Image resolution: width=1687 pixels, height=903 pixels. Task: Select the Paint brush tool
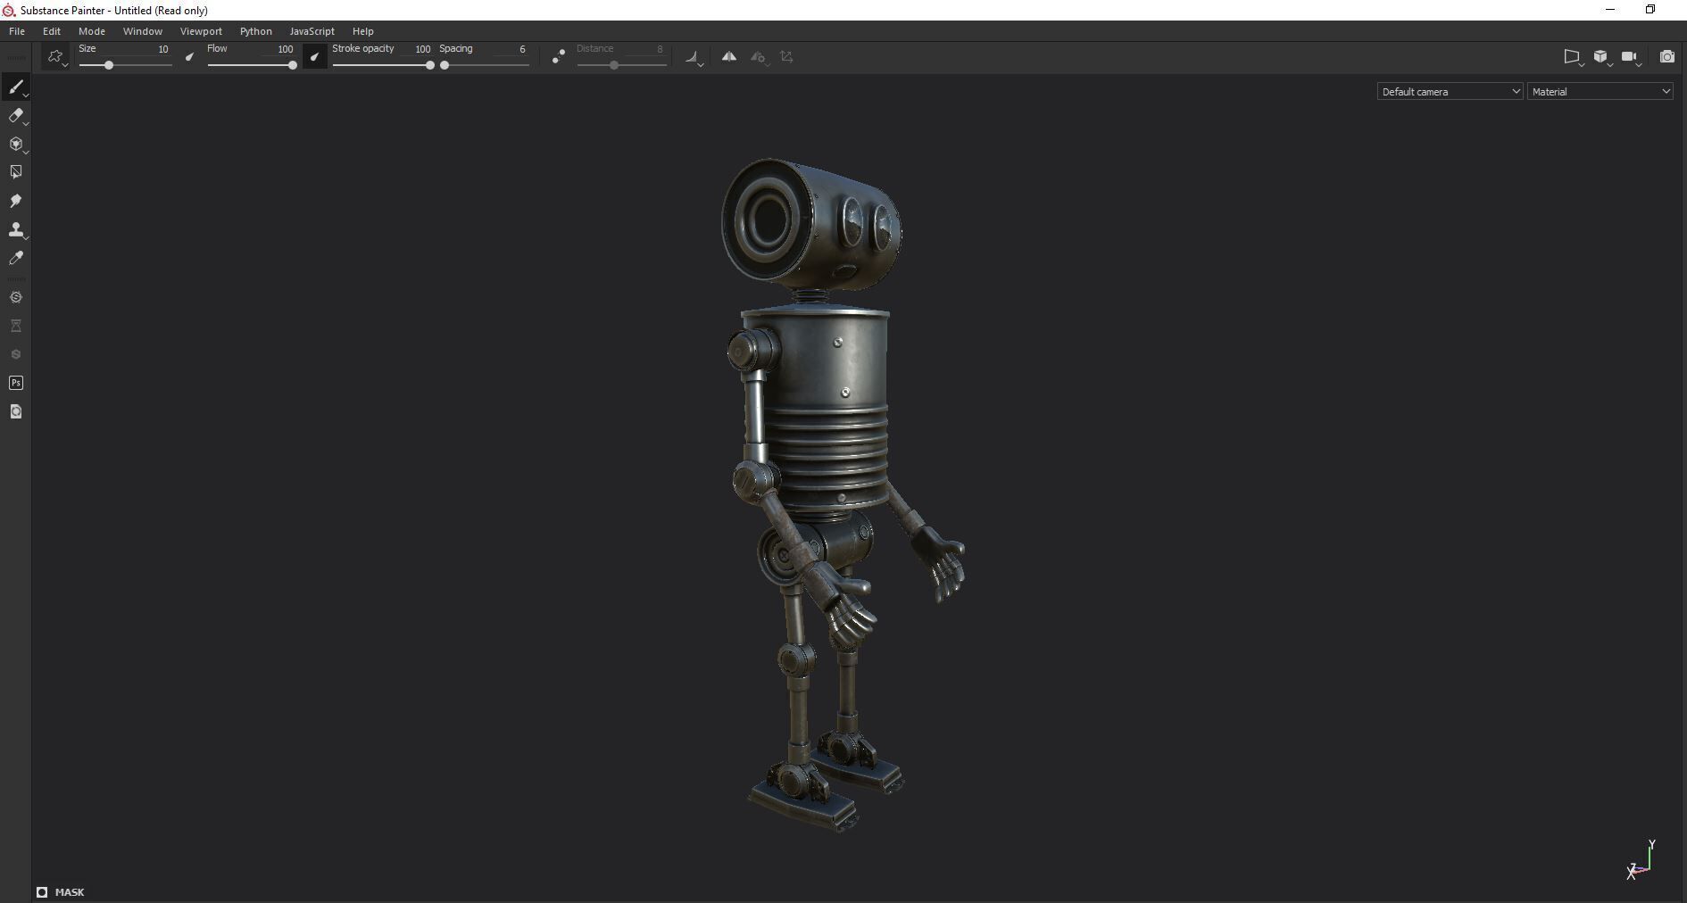point(16,87)
